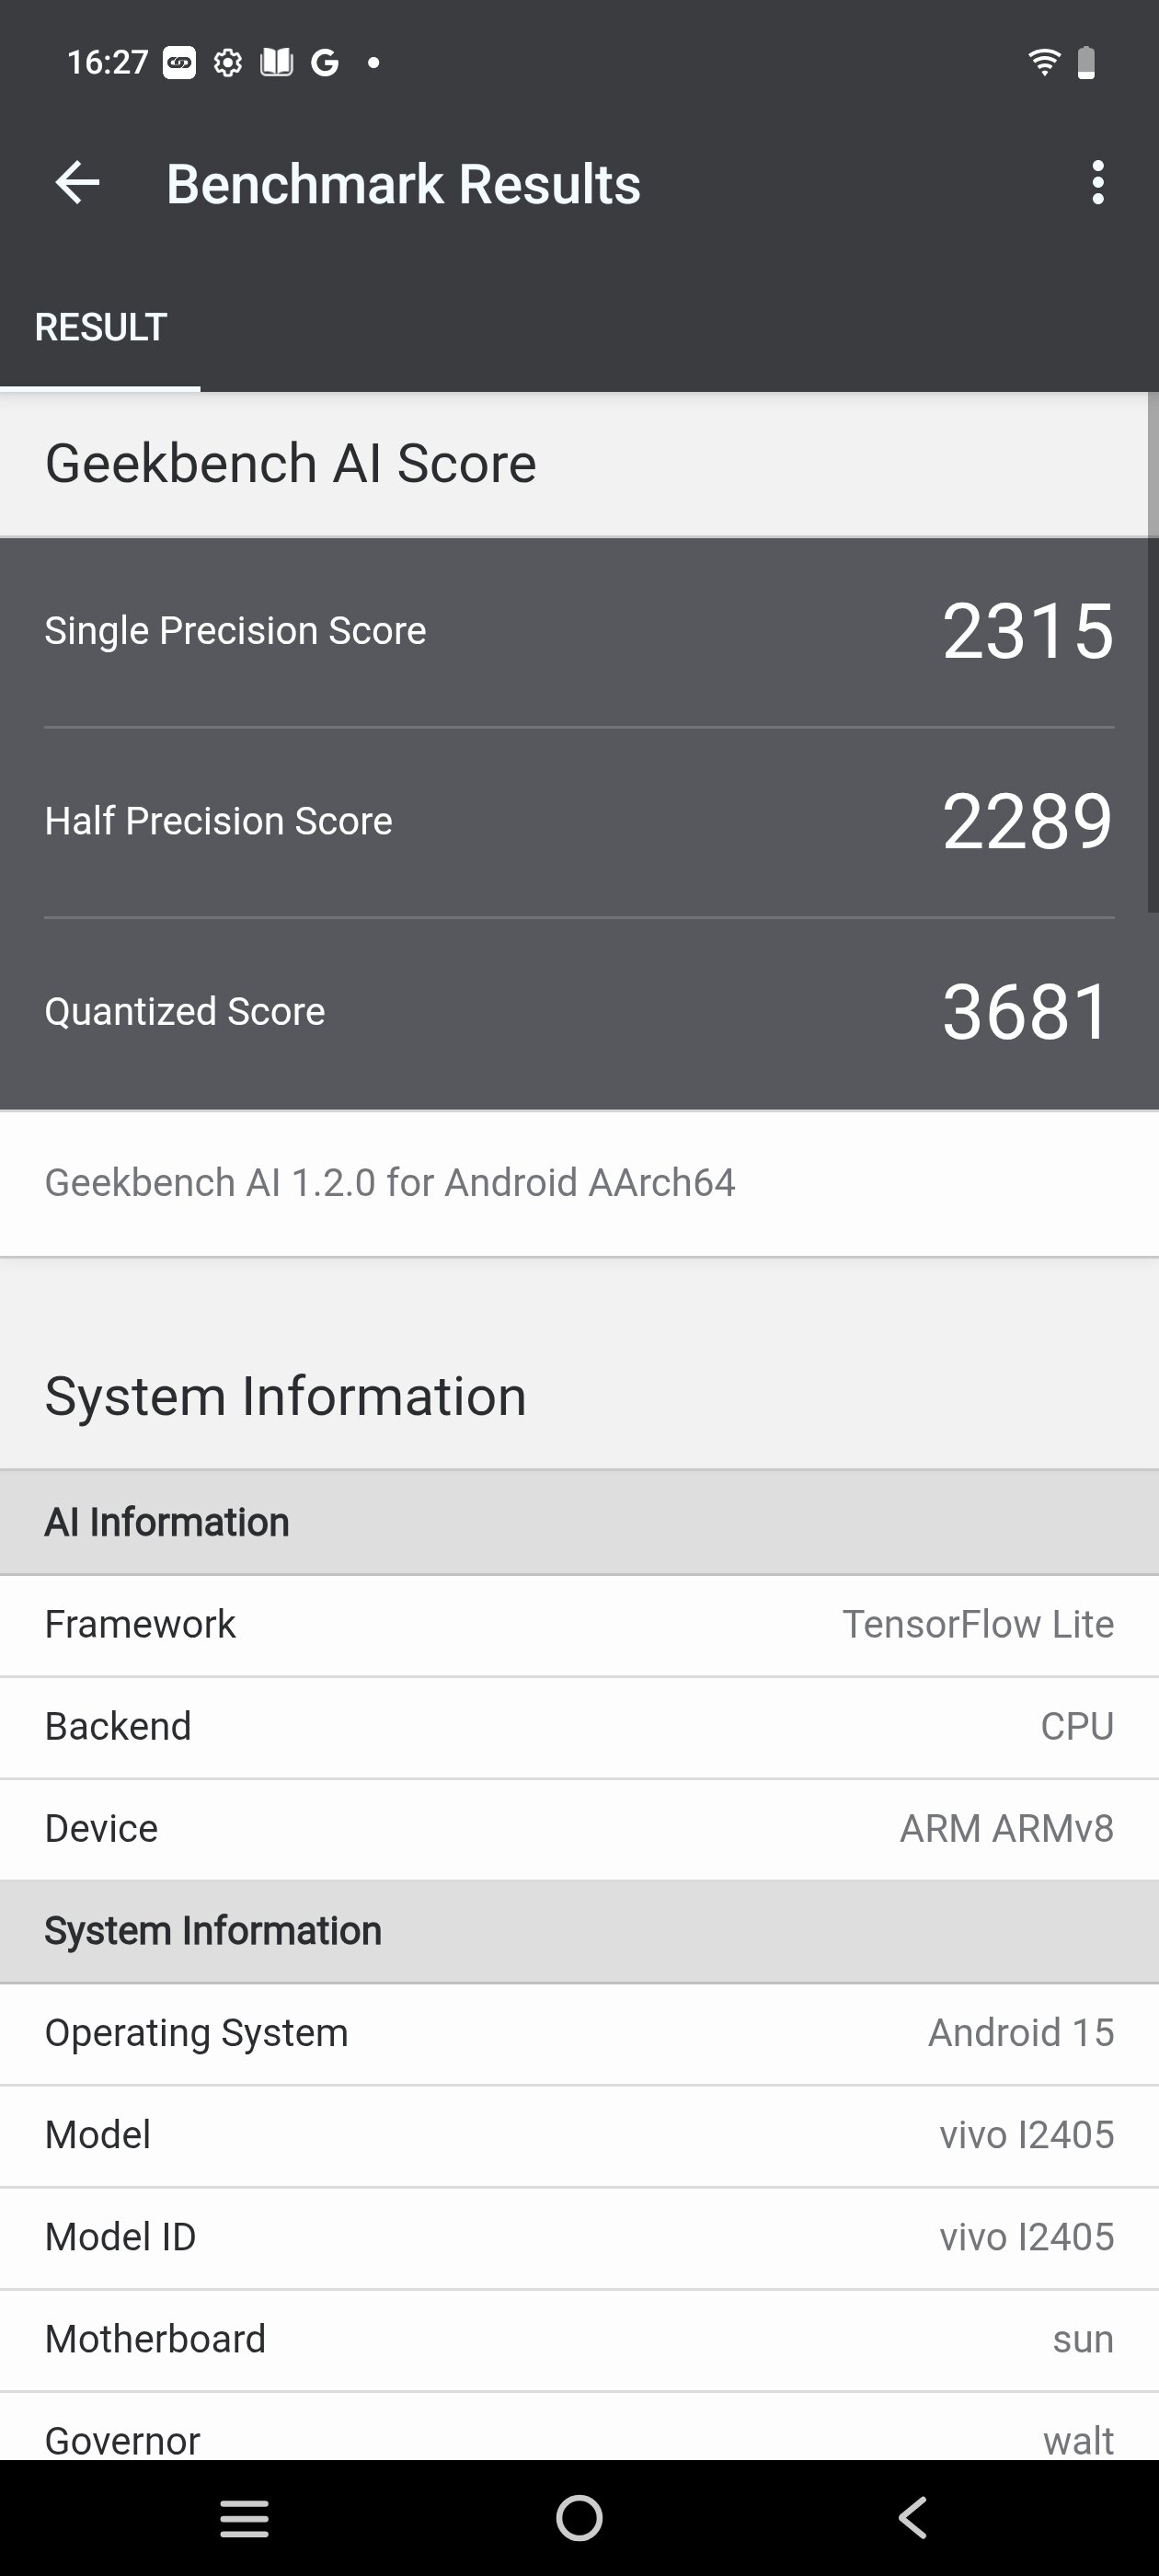Viewport: 1159px width, 2576px height.
Task: Tap the battery status icon
Action: 1086,62
